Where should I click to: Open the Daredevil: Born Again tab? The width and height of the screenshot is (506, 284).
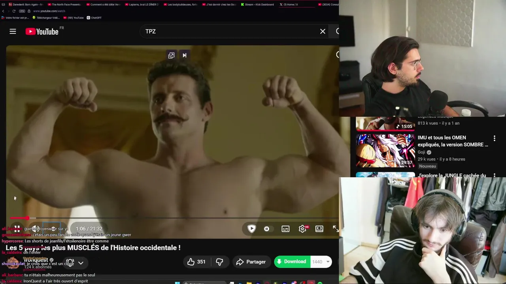click(26, 4)
